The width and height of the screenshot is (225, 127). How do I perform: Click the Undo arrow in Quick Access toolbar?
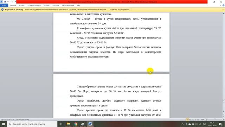8,1
